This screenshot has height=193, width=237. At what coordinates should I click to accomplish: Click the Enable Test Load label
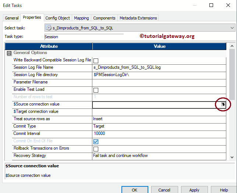click(29, 89)
